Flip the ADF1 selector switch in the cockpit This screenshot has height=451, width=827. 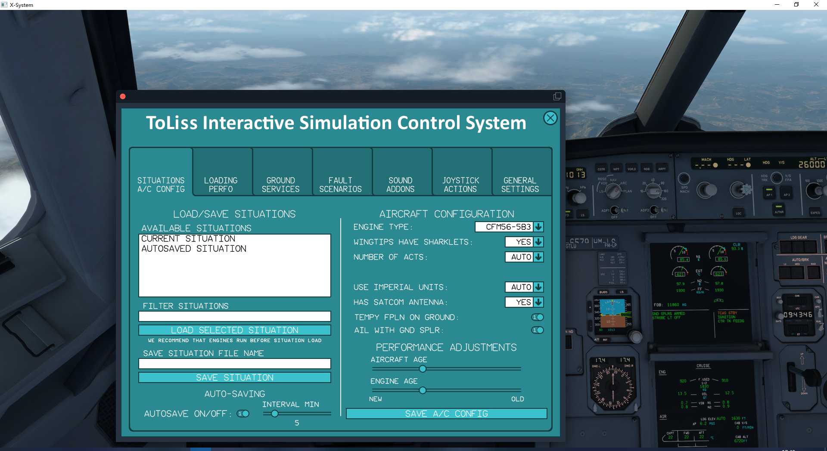click(615, 210)
